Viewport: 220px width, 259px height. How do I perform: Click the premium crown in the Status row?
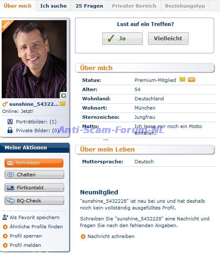click(x=182, y=79)
